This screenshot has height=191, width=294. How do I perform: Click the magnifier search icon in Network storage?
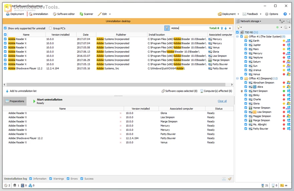(x=288, y=21)
